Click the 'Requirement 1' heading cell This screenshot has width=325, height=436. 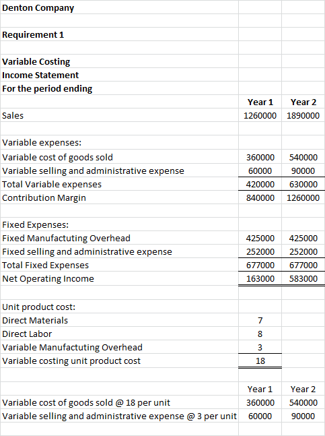click(119, 34)
